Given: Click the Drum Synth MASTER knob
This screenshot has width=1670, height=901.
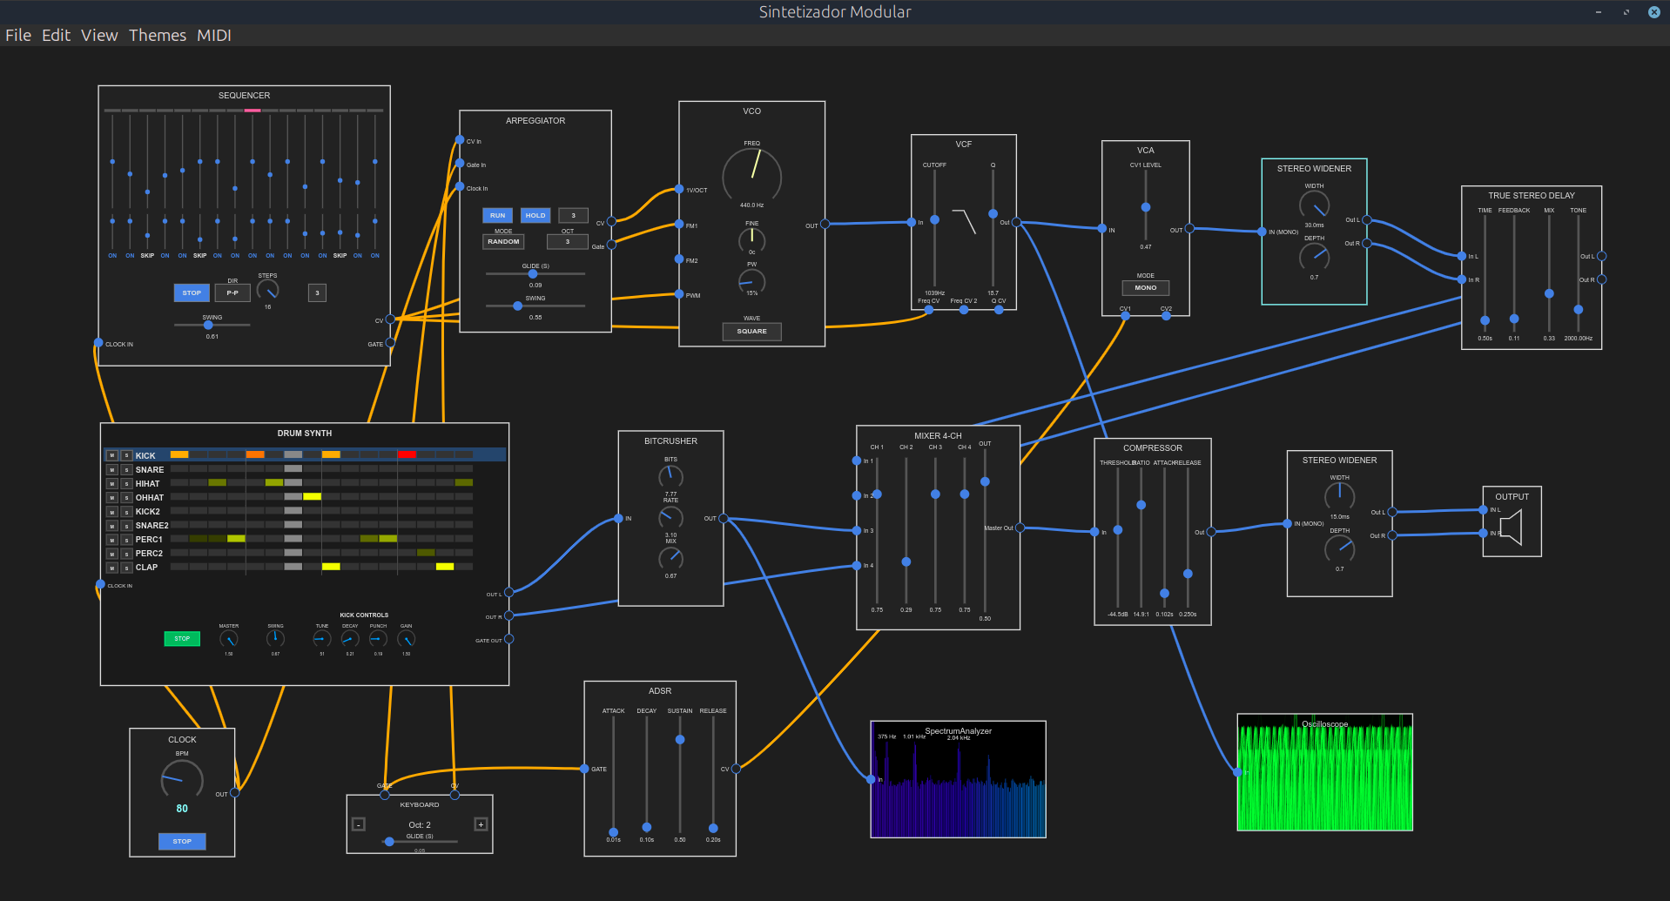Looking at the screenshot, I should coord(228,639).
